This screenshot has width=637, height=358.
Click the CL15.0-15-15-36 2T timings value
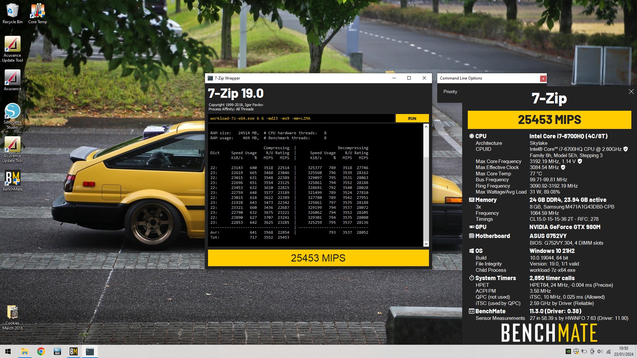coord(564,219)
